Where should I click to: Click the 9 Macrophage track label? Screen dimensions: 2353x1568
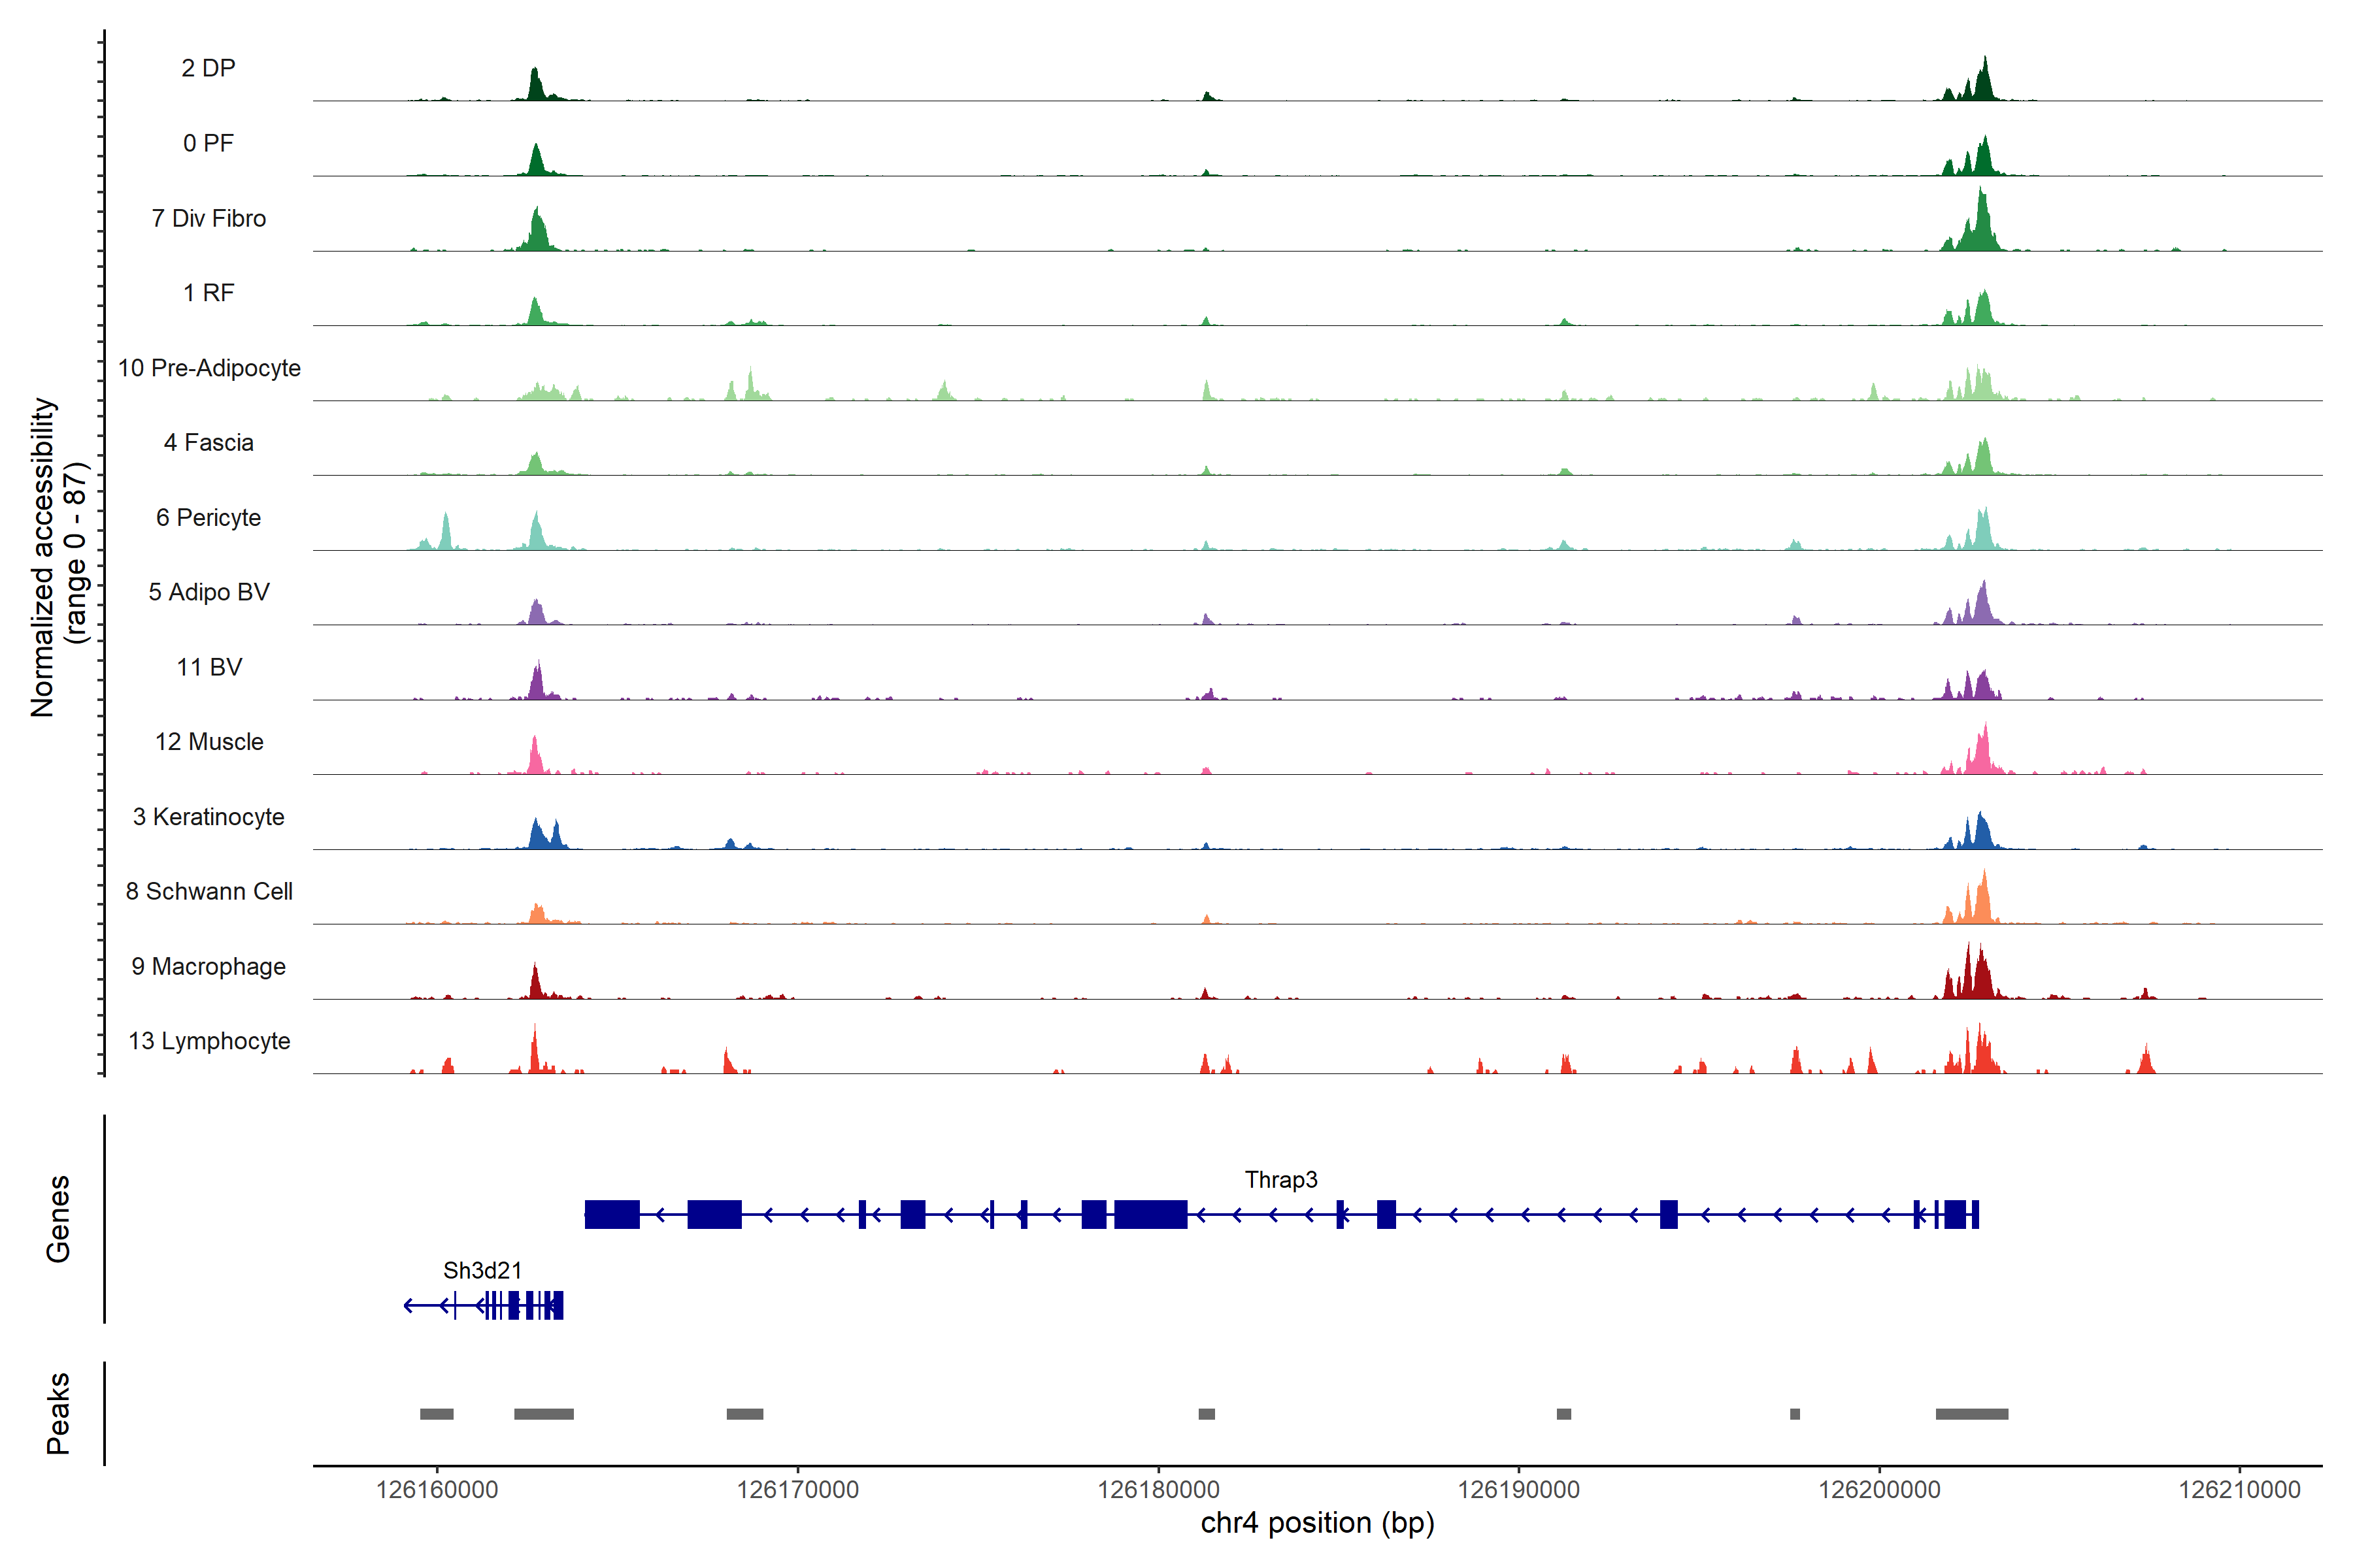[208, 966]
